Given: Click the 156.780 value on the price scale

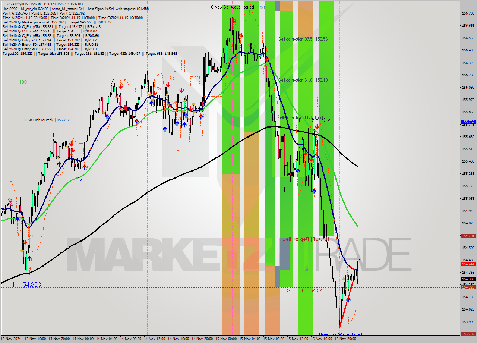Looking at the screenshot, I should [x=468, y=13].
